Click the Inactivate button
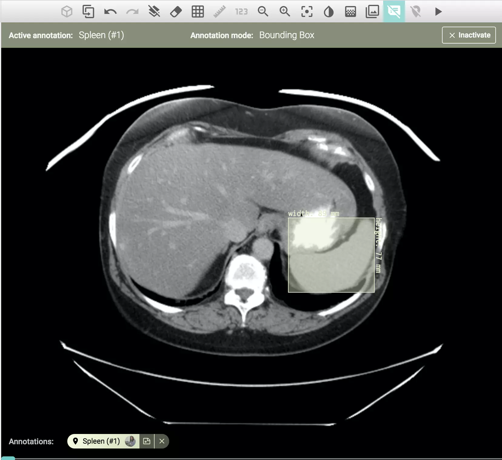This screenshot has height=460, width=502. [x=469, y=35]
